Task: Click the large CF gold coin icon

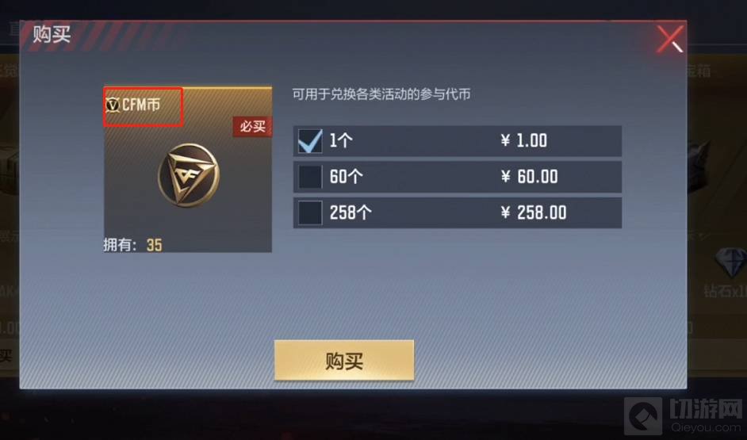Action: 189,175
